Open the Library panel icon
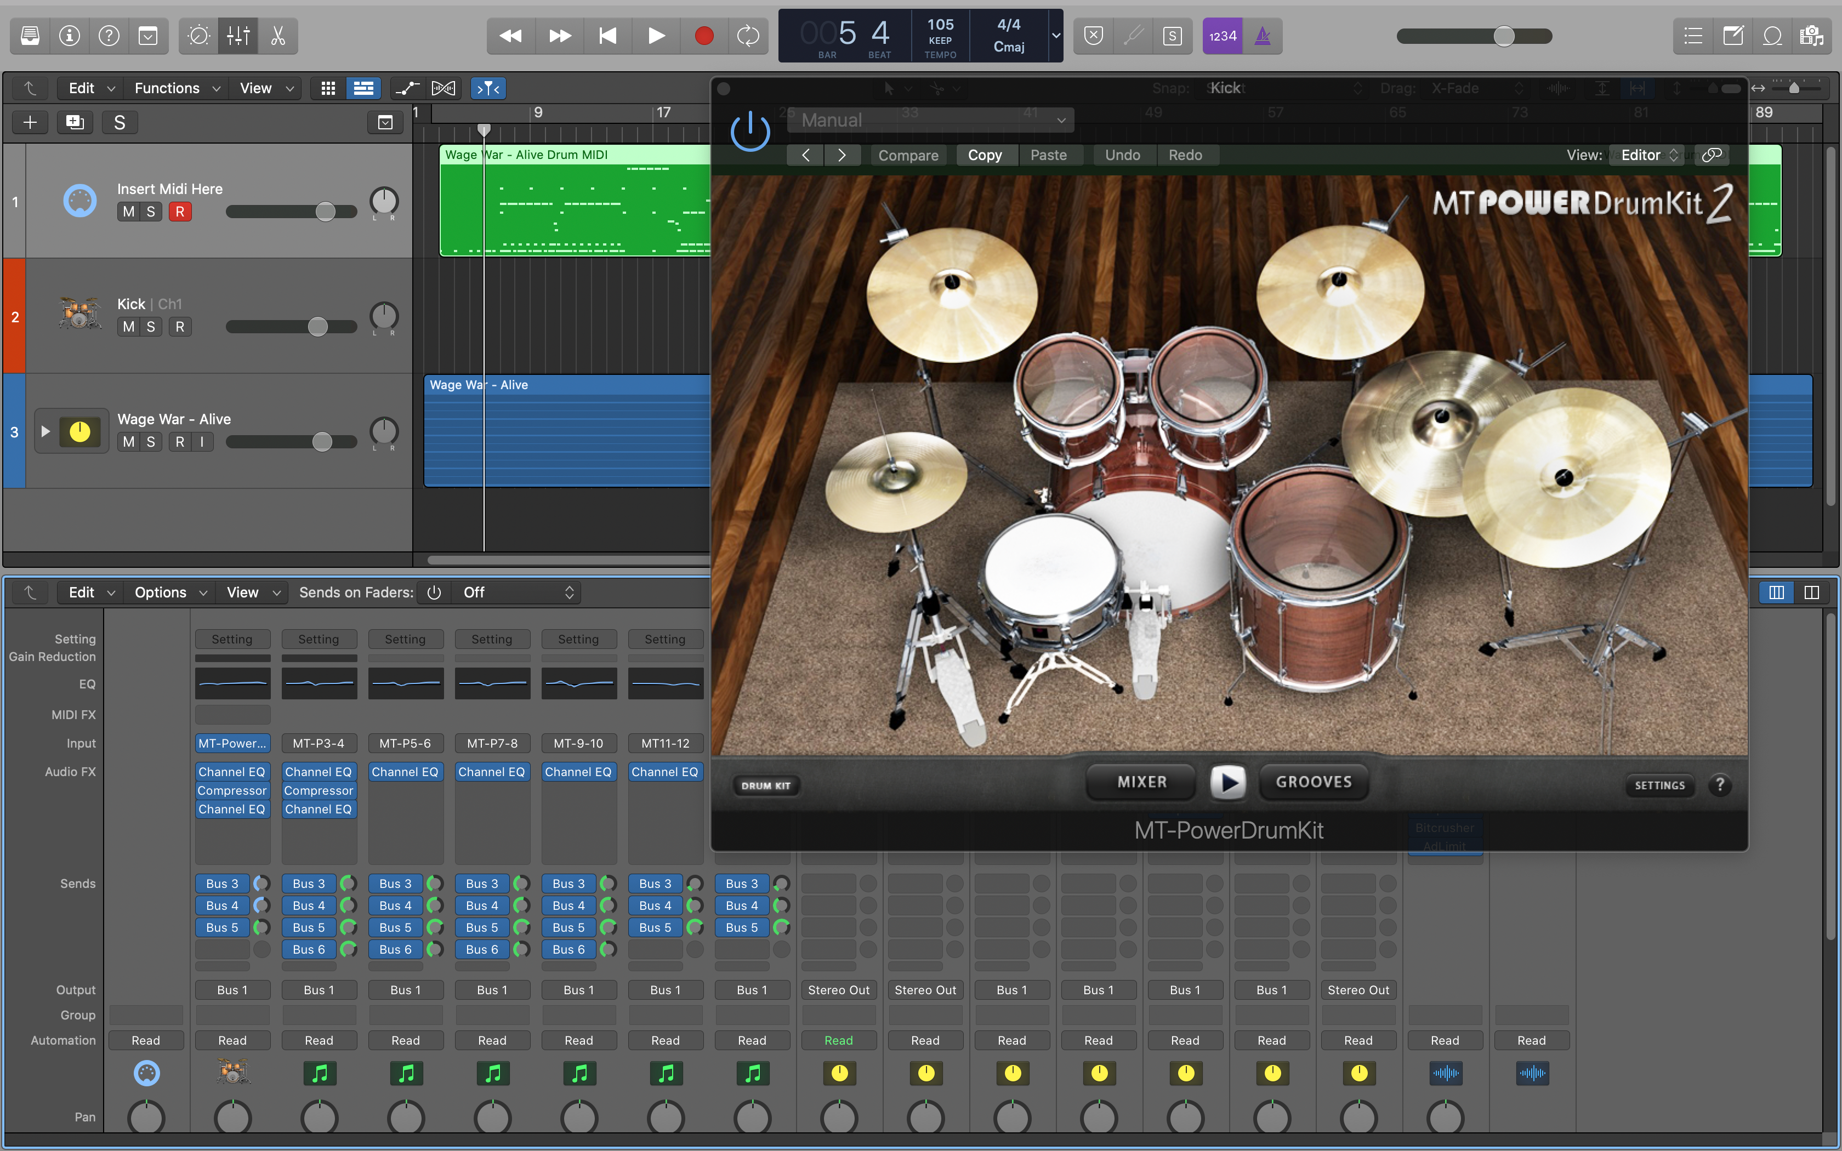This screenshot has width=1842, height=1151. coord(31,36)
